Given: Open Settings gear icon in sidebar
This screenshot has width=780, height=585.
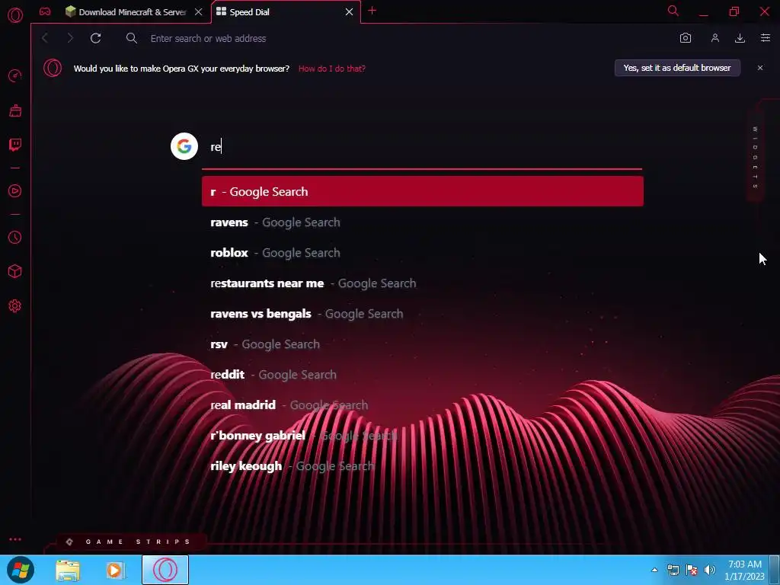Looking at the screenshot, I should coord(15,306).
